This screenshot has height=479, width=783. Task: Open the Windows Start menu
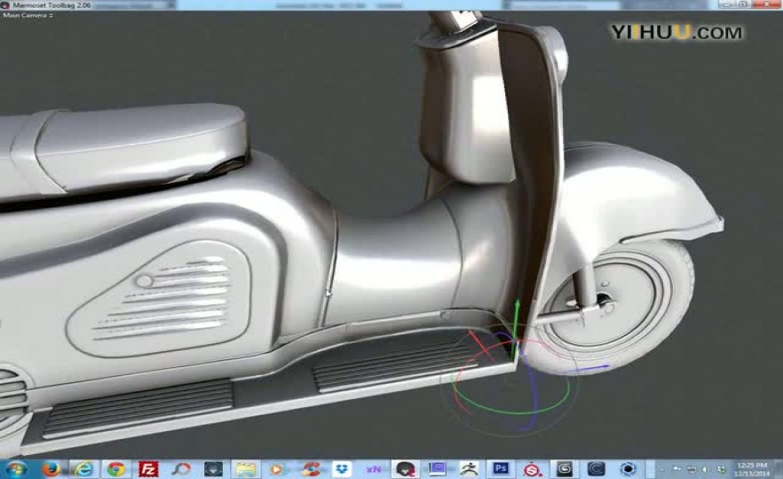15,469
